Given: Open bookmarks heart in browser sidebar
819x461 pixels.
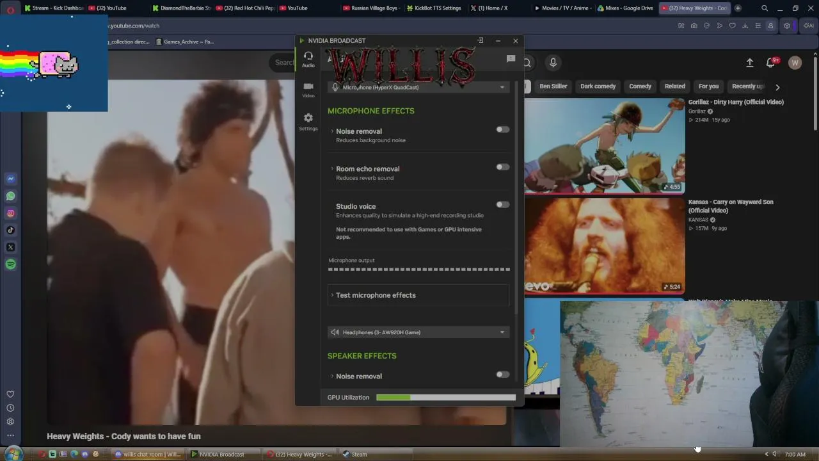Looking at the screenshot, I should pyautogui.click(x=10, y=394).
